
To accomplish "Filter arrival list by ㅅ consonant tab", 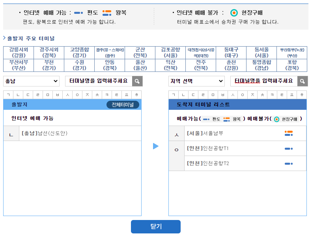I will [x=233, y=95].
